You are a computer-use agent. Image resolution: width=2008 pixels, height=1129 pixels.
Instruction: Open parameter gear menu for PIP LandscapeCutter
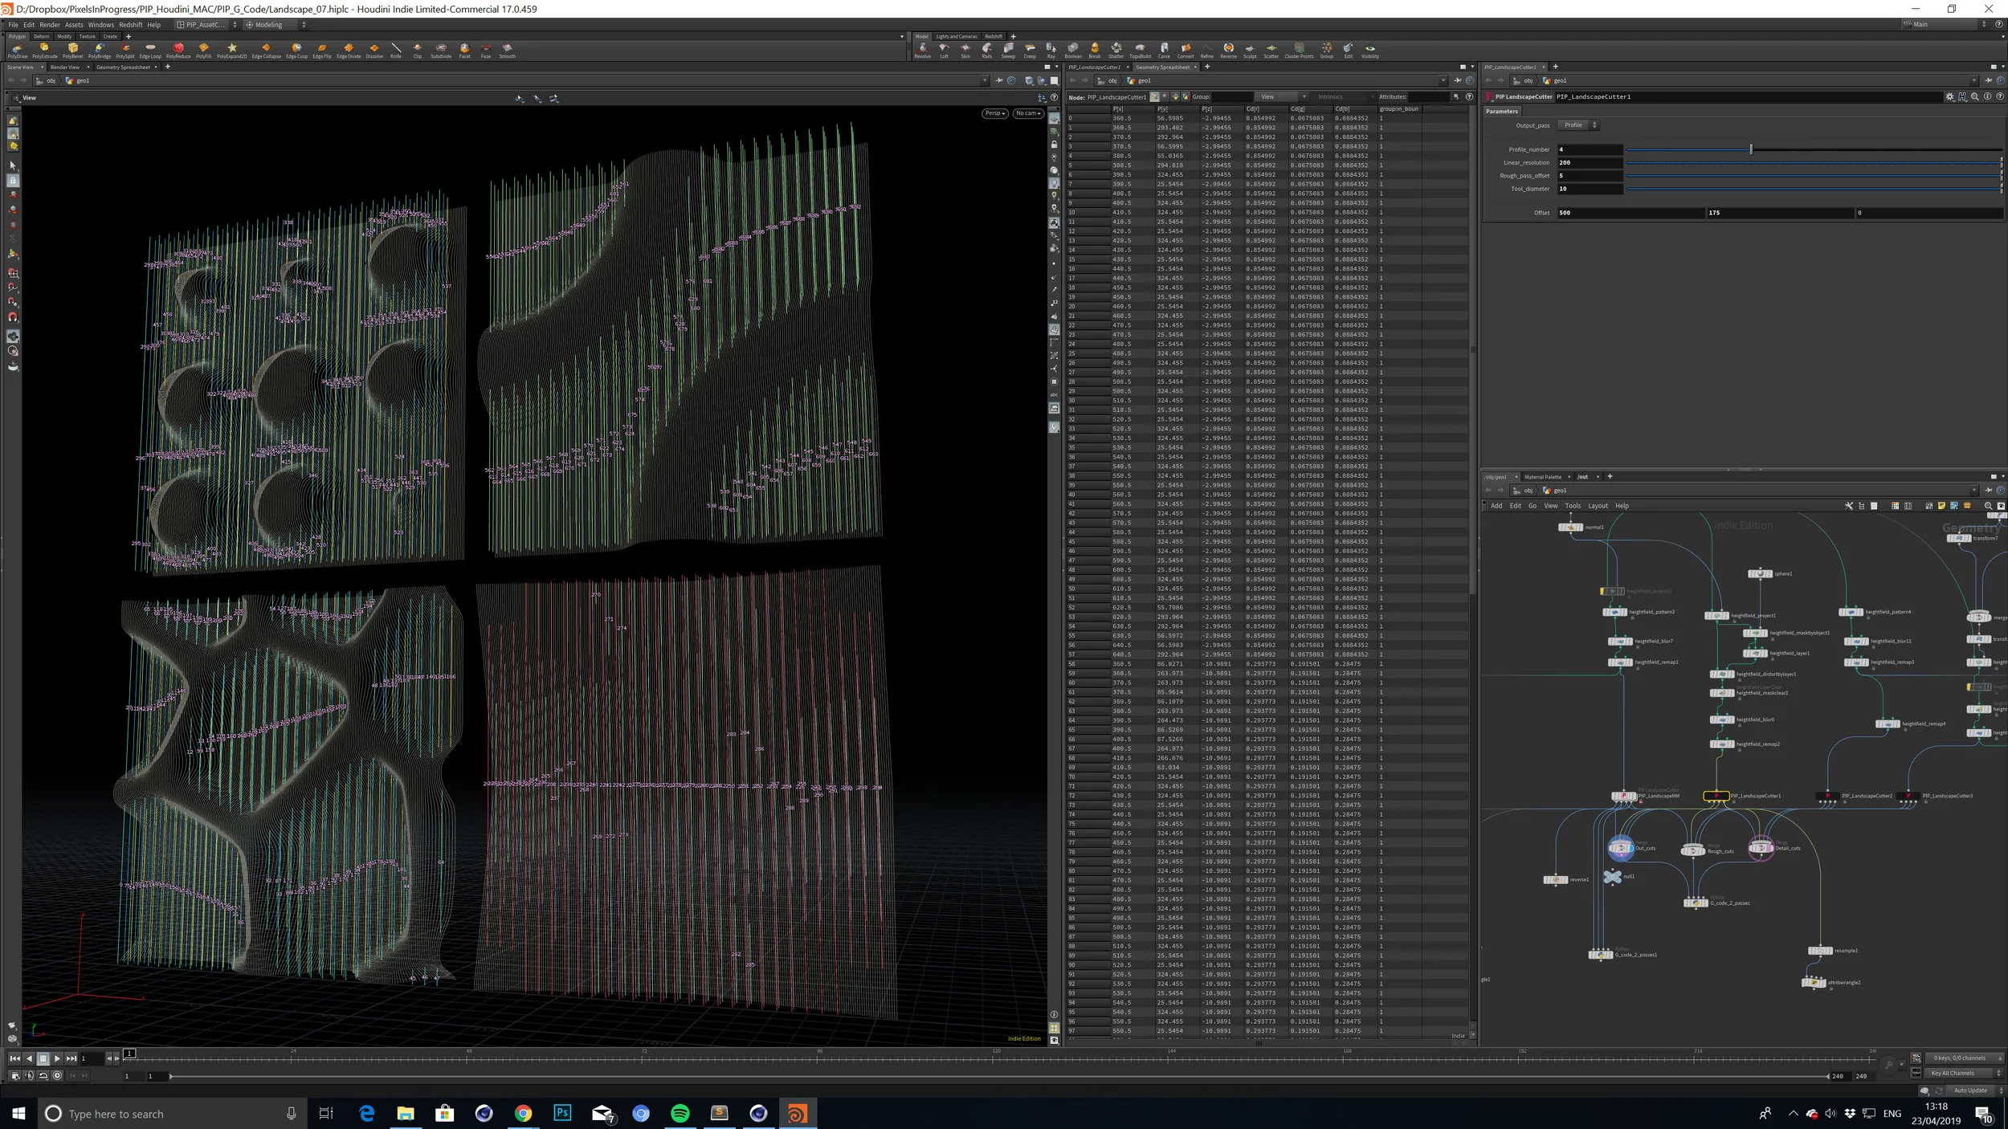pyautogui.click(x=1949, y=96)
